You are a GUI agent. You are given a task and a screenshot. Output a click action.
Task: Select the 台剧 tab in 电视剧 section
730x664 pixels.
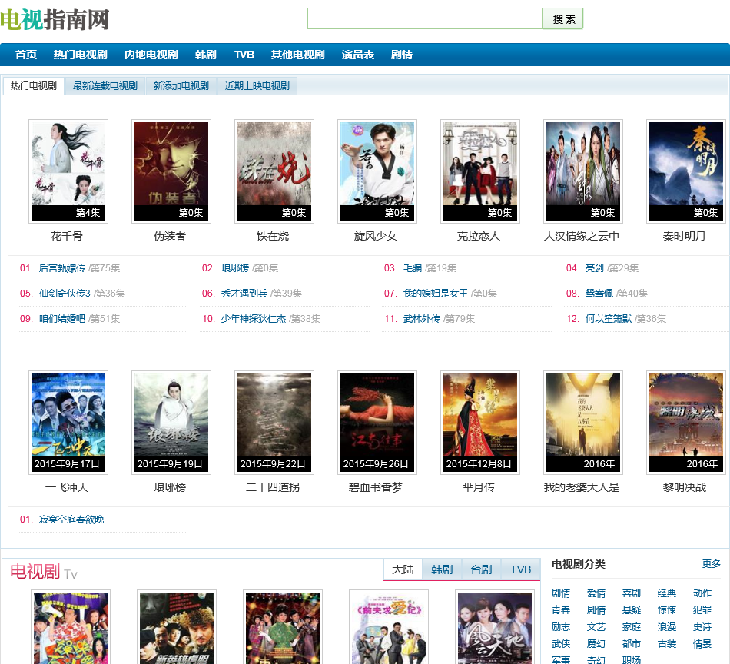481,569
